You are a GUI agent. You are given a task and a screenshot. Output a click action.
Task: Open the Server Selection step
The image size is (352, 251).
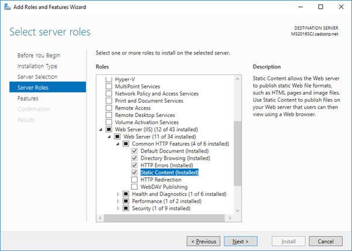pos(37,77)
